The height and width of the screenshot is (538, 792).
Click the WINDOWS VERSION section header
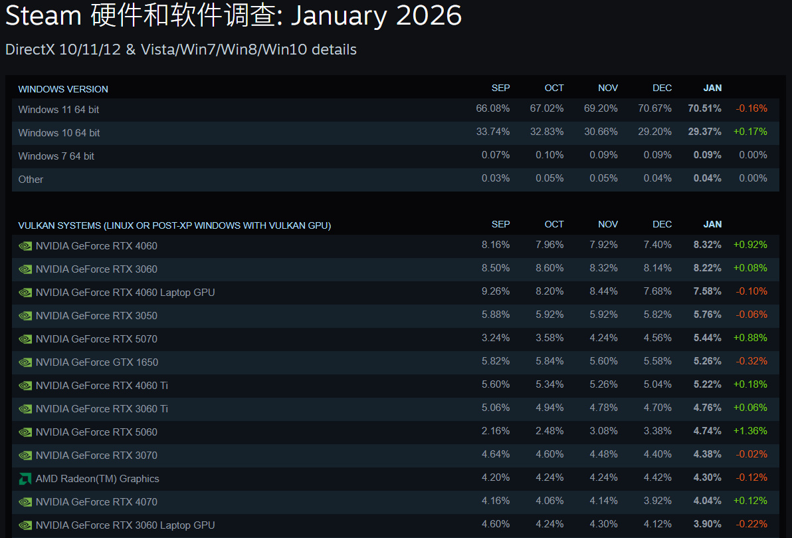(63, 89)
